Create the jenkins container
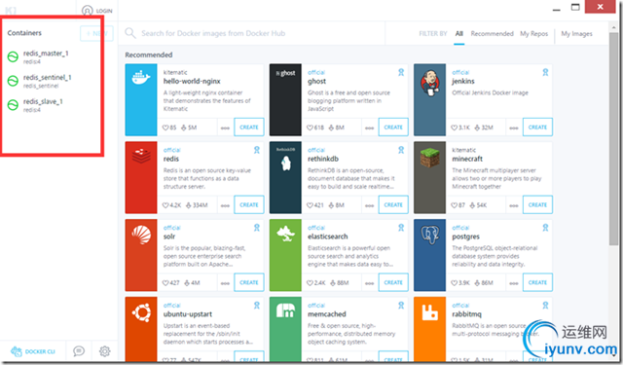623x365 pixels. 537,128
